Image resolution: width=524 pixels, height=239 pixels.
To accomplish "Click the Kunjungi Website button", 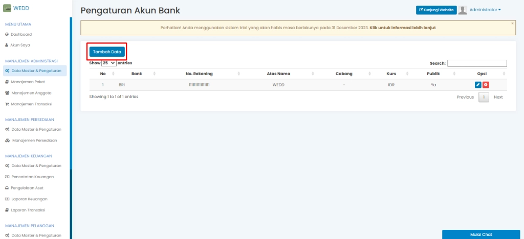I will tap(436, 10).
